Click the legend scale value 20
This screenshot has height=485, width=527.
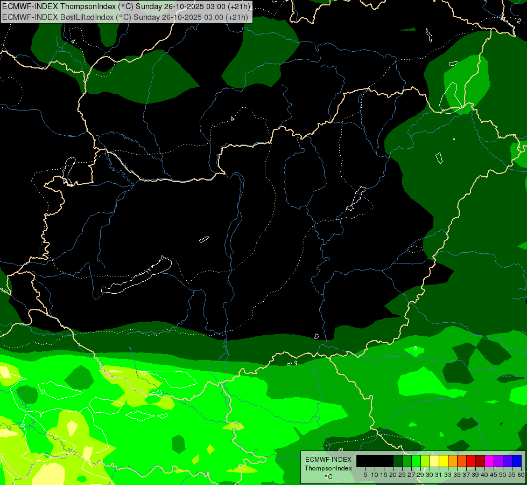point(393,475)
